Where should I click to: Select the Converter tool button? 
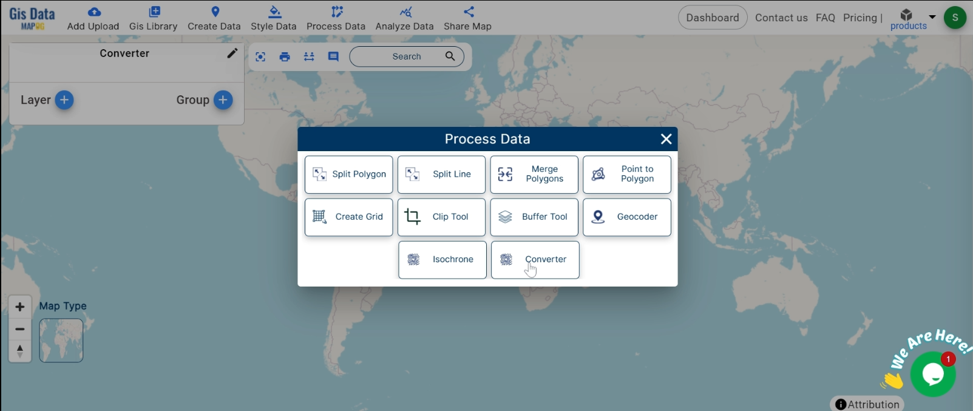(x=535, y=260)
